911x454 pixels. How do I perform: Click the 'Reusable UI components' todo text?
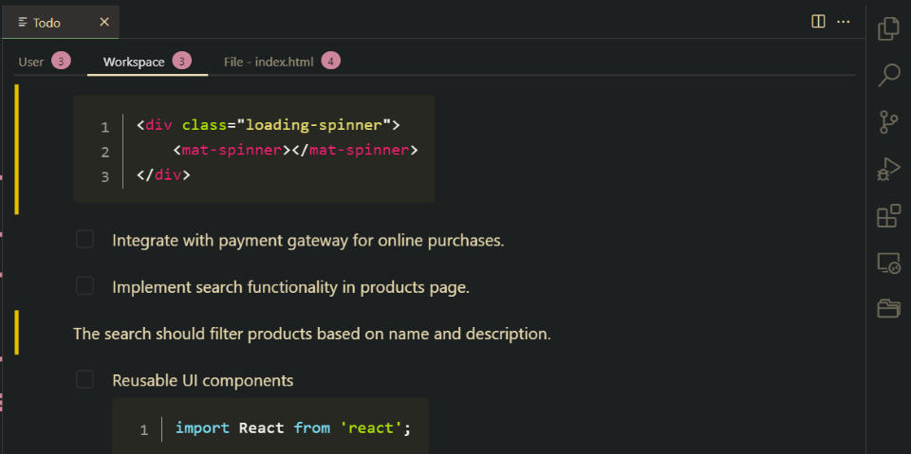[203, 381]
